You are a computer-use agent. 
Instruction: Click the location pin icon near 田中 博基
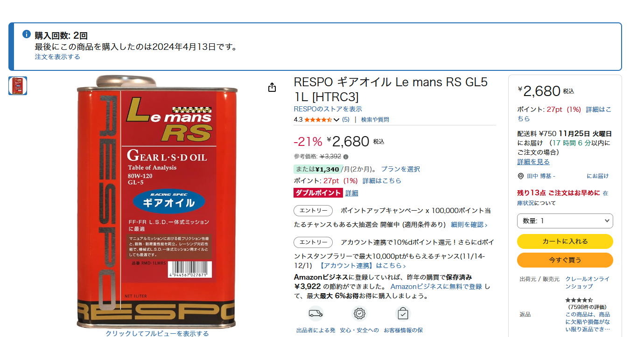[x=521, y=176]
